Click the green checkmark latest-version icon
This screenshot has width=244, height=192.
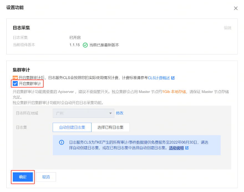pyautogui.click(x=85, y=45)
